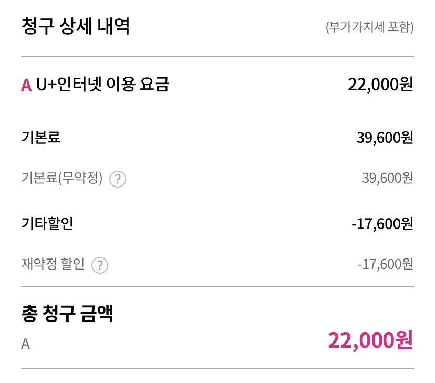Select the 기타할인 label
The width and height of the screenshot is (435, 383).
(47, 224)
